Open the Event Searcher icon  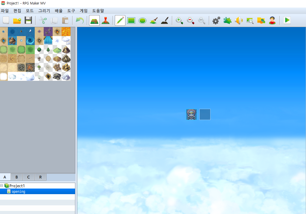250,20
